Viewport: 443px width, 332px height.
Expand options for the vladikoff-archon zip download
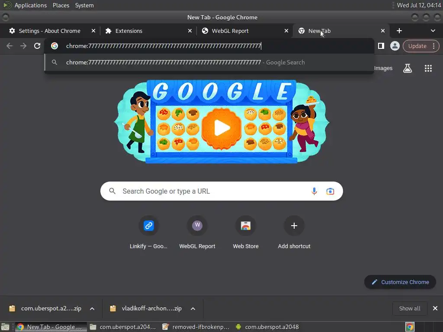pyautogui.click(x=193, y=309)
